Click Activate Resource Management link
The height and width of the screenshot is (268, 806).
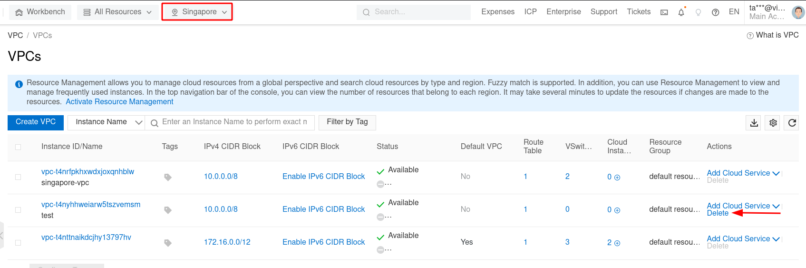[119, 102]
